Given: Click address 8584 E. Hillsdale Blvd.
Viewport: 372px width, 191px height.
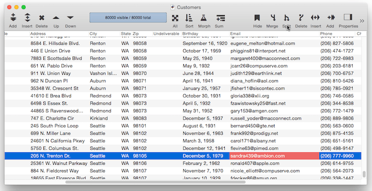Looking at the screenshot, I should (x=55, y=43).
